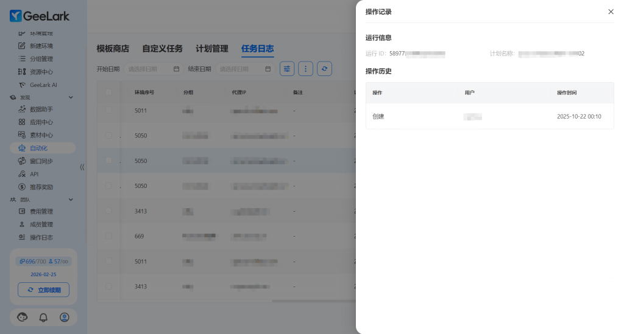
Task: Check the row checkbox for environment 5011
Action: (108, 110)
